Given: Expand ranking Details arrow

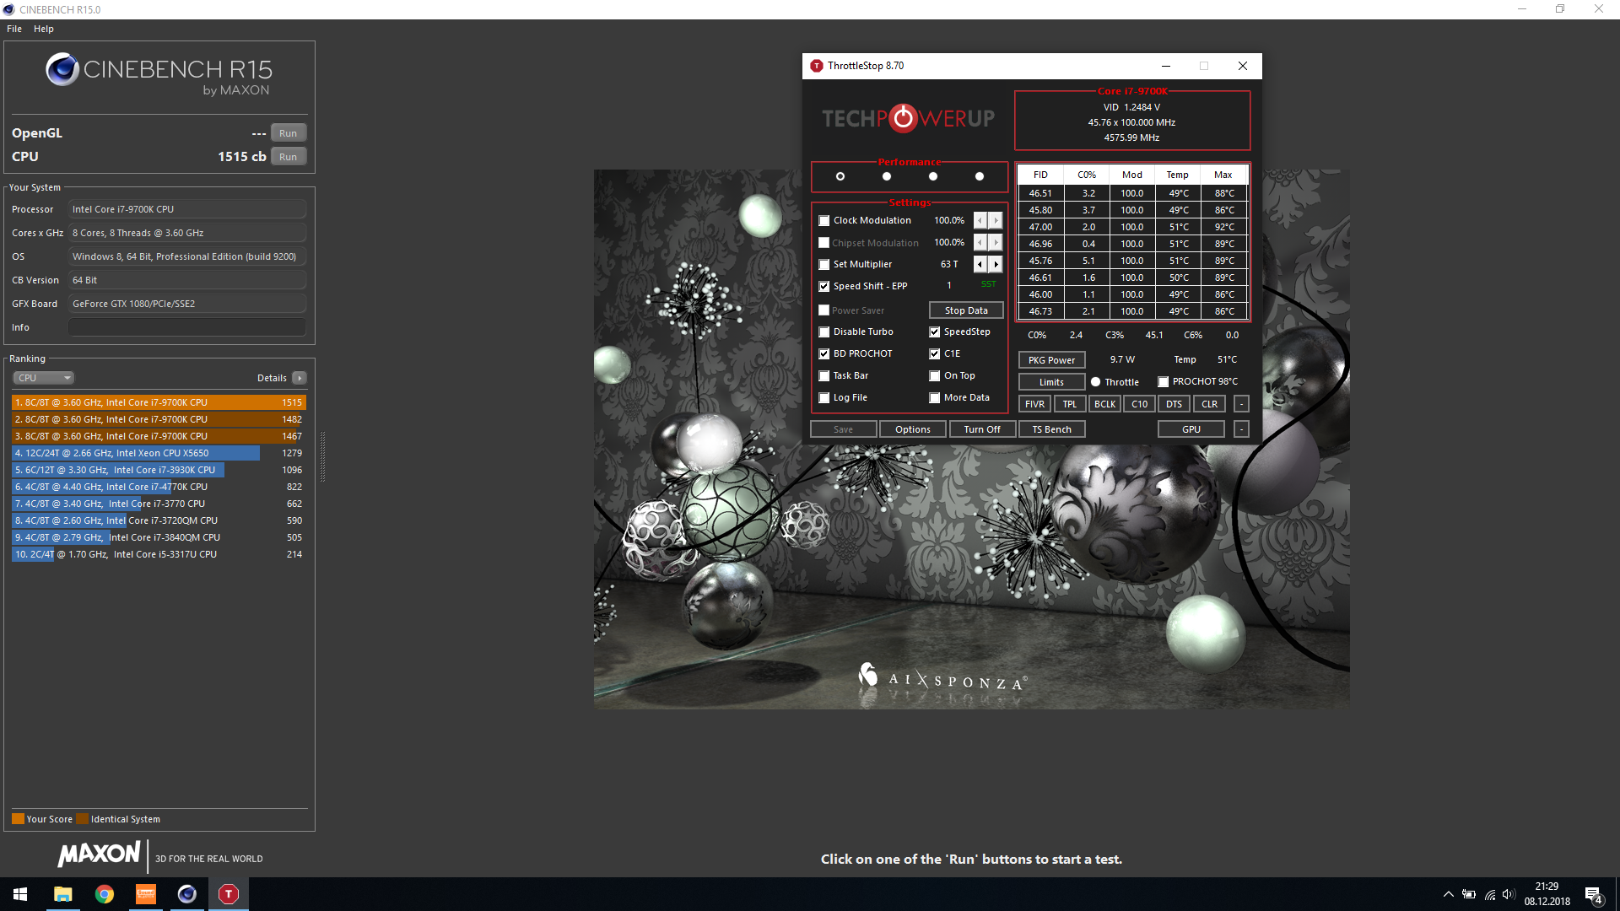Looking at the screenshot, I should (x=300, y=378).
